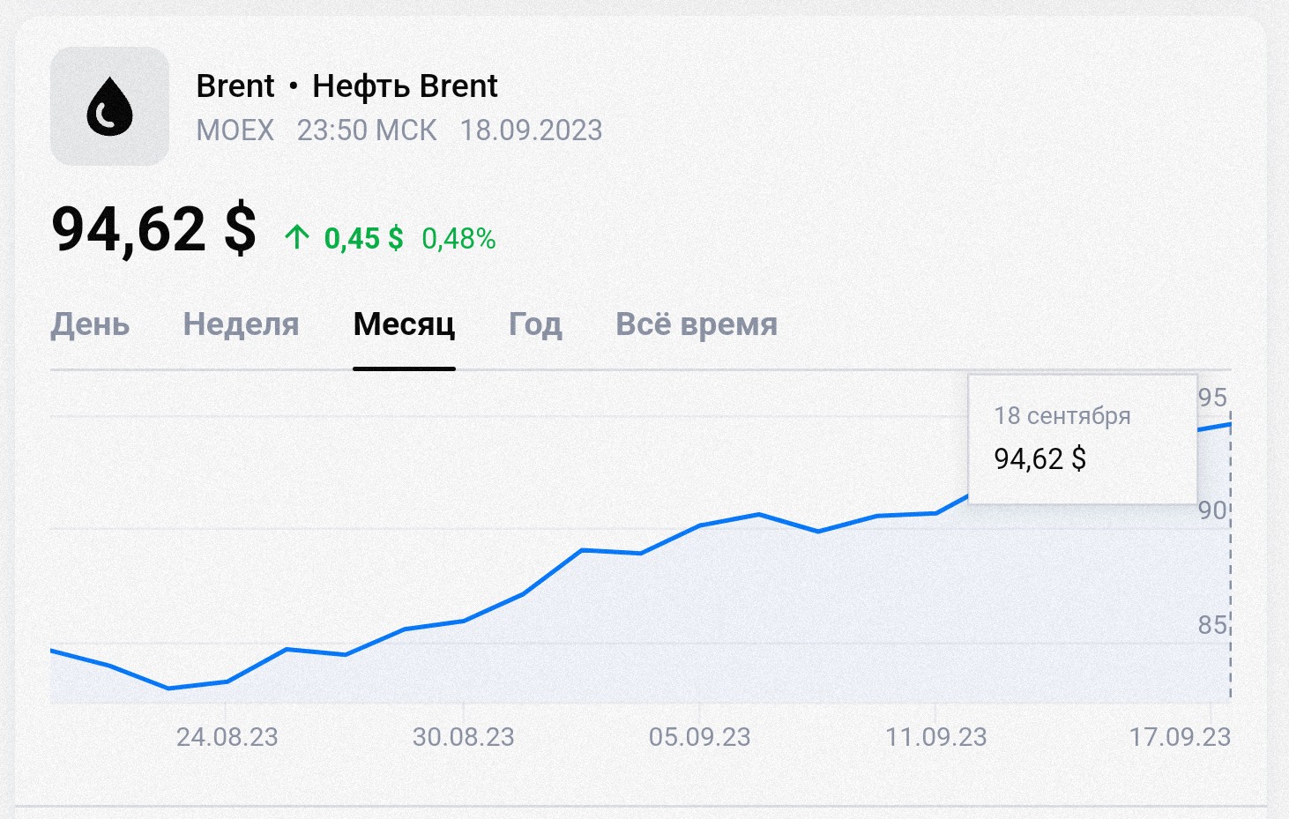Click the 30.08.23 date axis label
Screen dimensions: 1289x819
[x=463, y=737]
